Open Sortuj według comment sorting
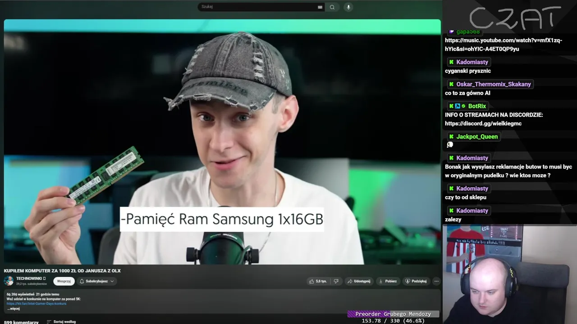This screenshot has height=324, width=577. [61, 322]
